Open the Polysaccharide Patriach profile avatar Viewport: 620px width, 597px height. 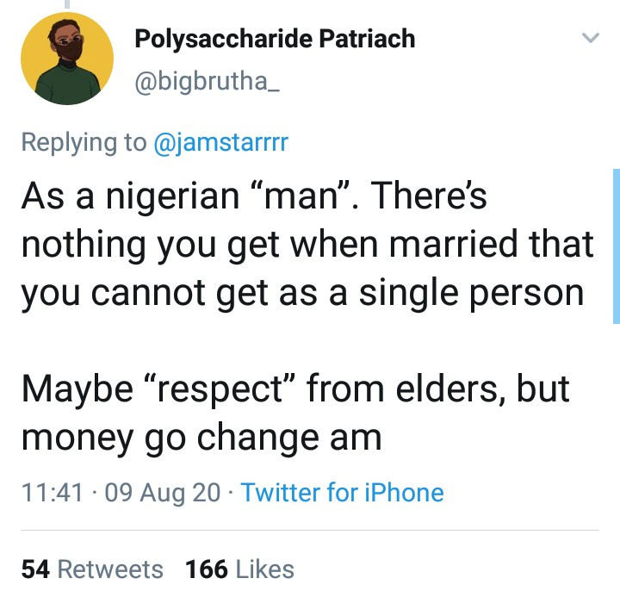click(67, 59)
